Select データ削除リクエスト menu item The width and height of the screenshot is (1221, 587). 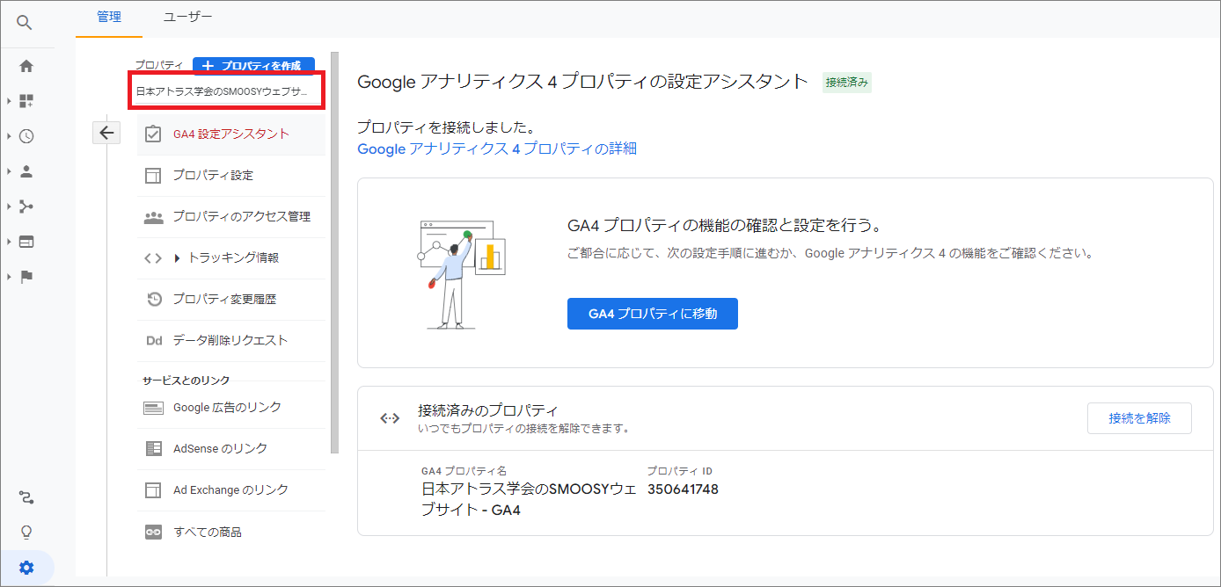point(231,341)
